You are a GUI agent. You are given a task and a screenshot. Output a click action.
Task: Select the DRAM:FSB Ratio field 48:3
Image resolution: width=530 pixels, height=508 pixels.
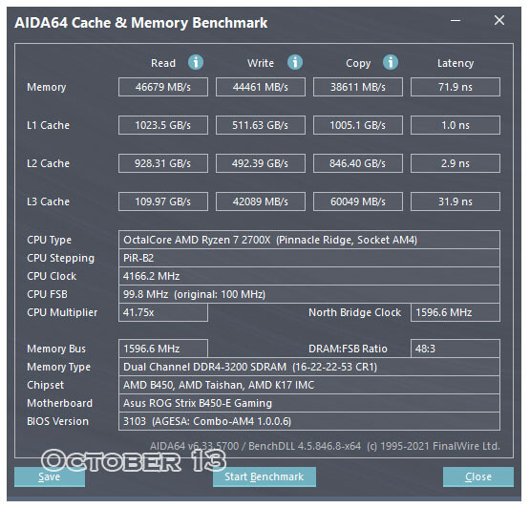click(456, 349)
